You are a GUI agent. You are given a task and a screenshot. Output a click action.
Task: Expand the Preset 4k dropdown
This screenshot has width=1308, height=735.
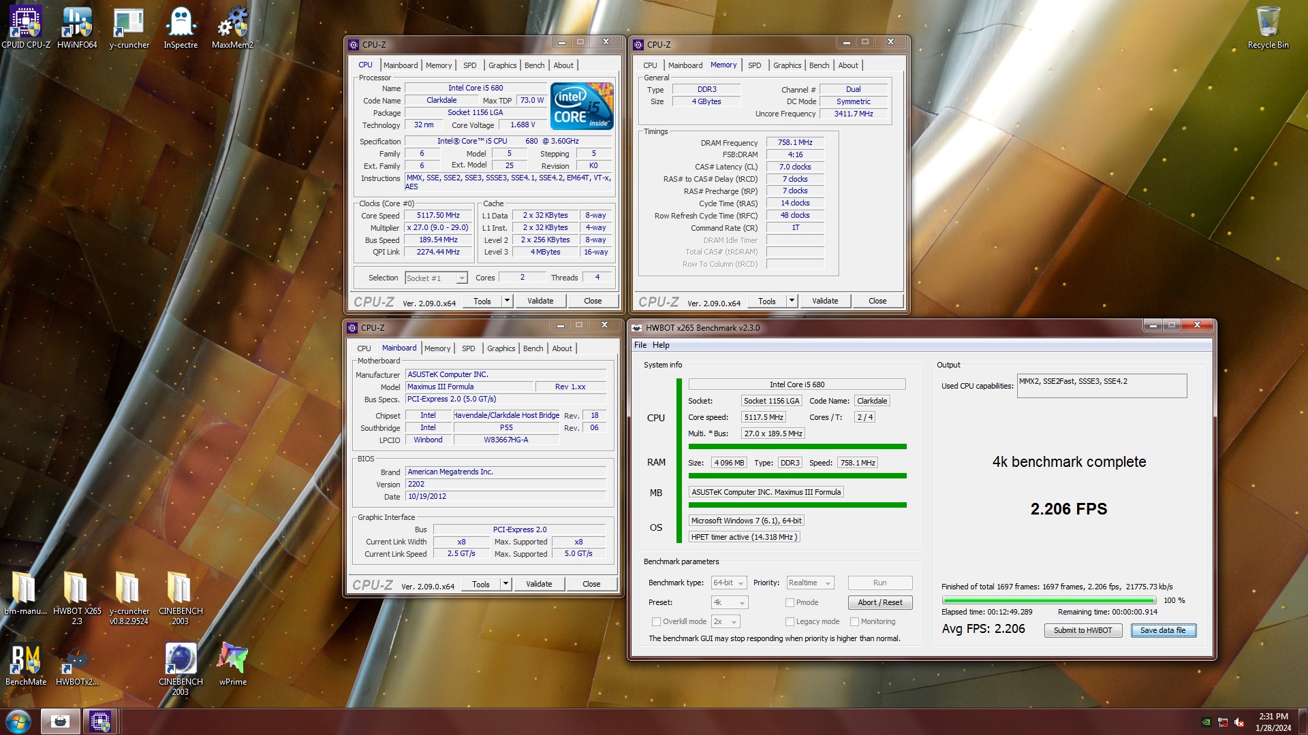tap(730, 602)
